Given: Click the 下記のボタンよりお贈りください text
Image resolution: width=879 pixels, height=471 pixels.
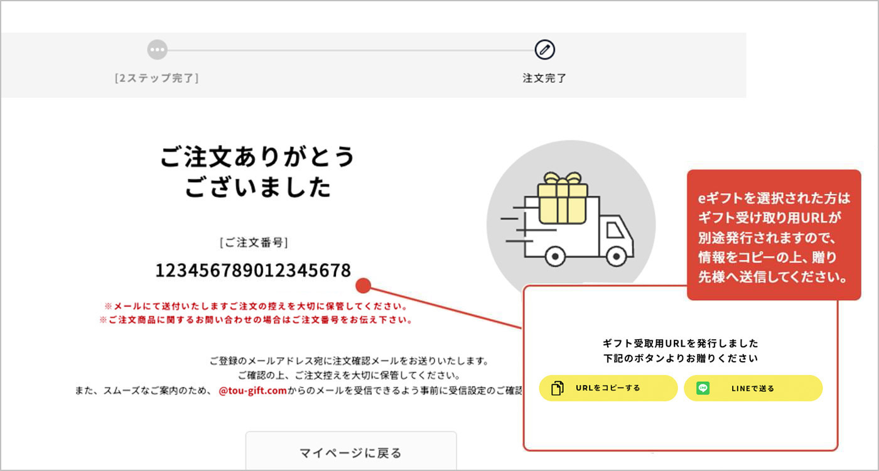Looking at the screenshot, I should click(x=681, y=359).
